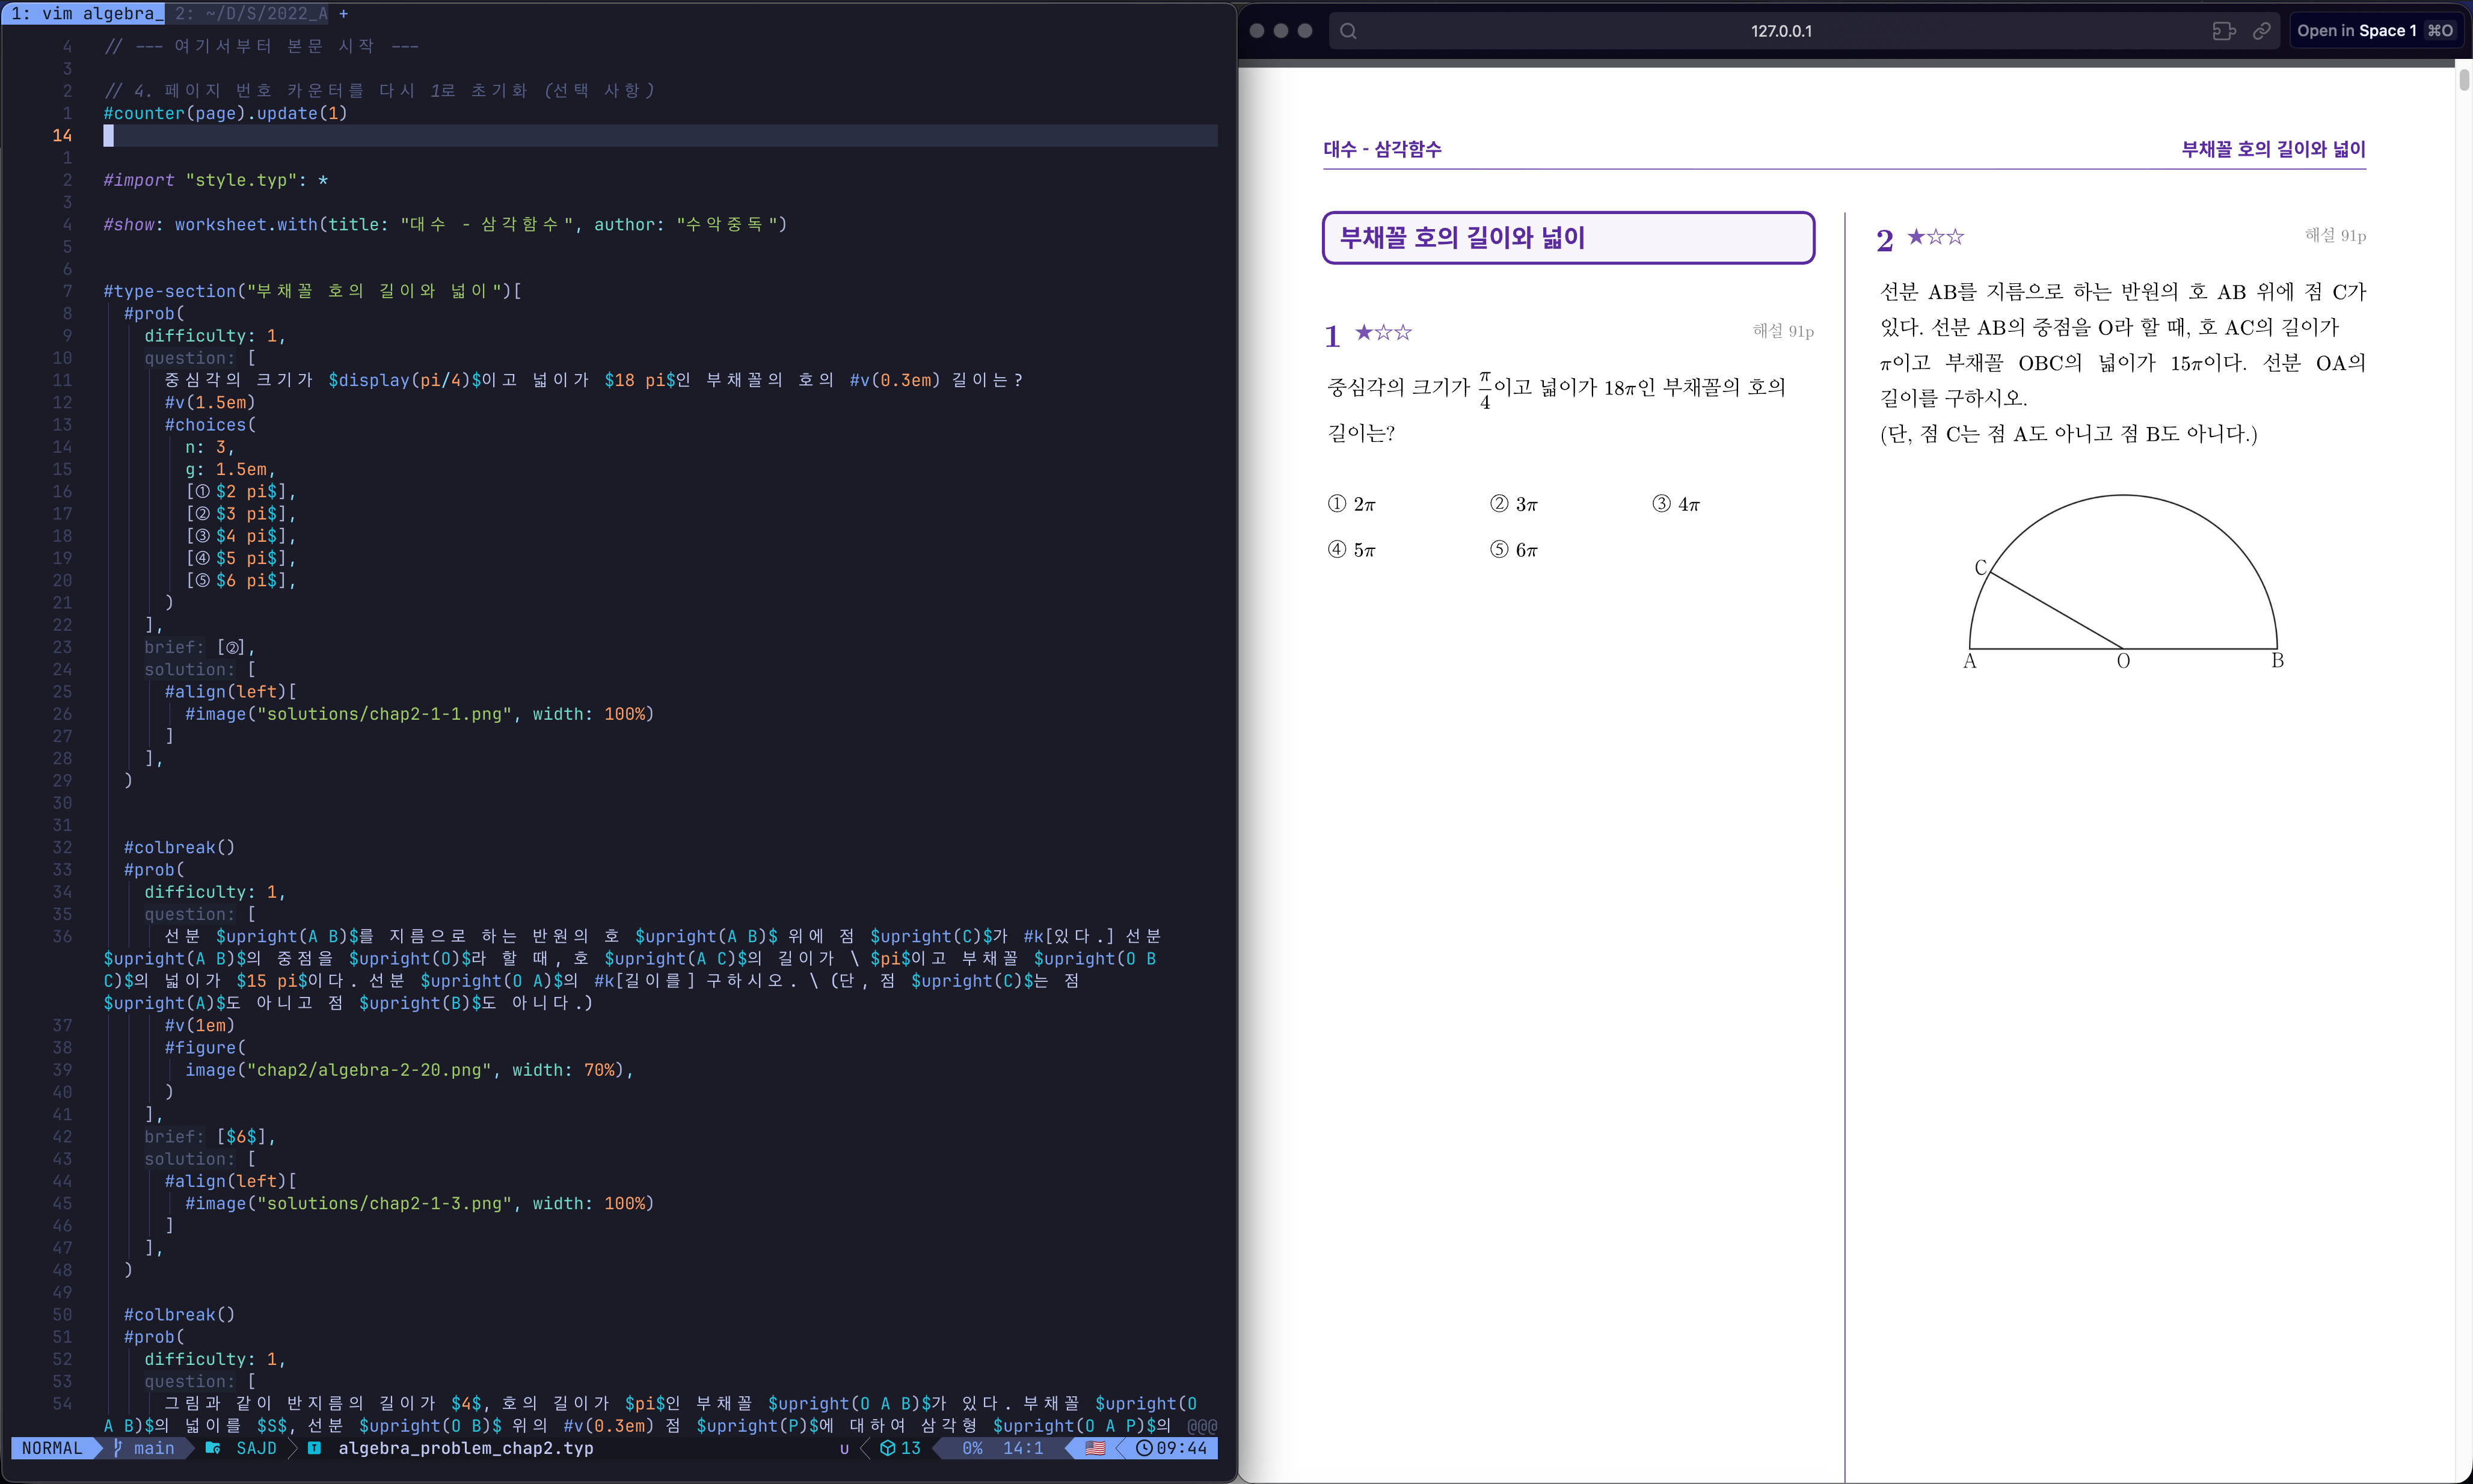
Task: Click the SAJD folder icon in statusline
Action: tap(213, 1448)
